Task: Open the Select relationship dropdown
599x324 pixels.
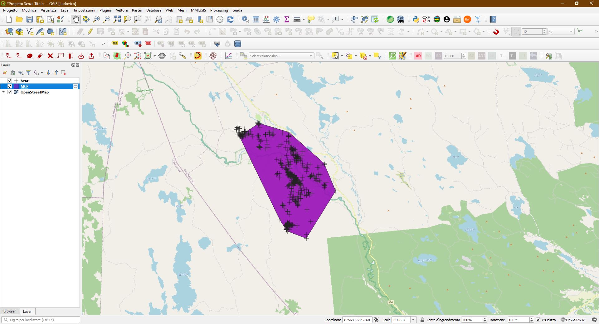Action: (281, 56)
